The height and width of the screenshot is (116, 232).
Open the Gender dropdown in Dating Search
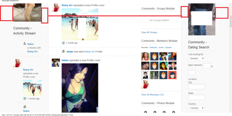[x=196, y=58]
